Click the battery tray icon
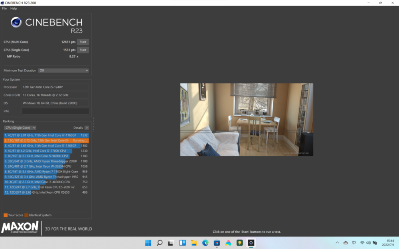 click(x=375, y=243)
